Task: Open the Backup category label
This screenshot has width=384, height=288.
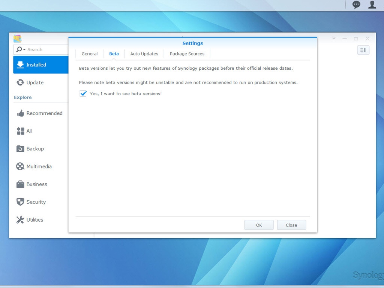Action: coord(35,148)
